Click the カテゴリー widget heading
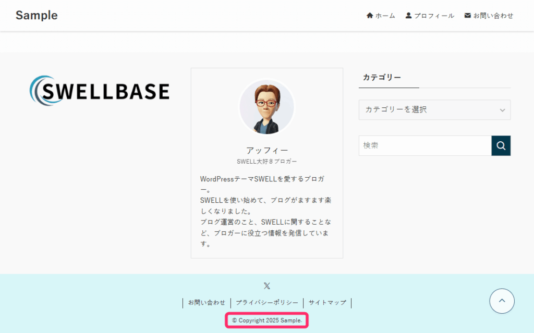Image resolution: width=534 pixels, height=333 pixels. click(x=382, y=77)
